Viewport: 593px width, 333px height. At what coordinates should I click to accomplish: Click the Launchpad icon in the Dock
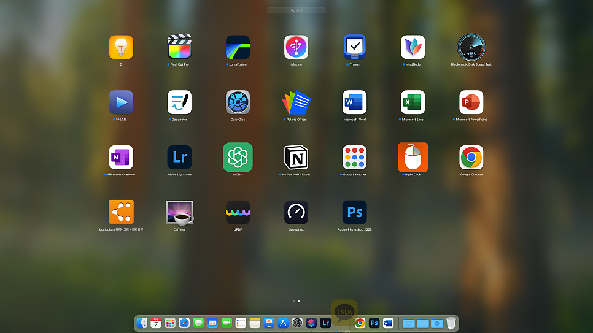170,323
